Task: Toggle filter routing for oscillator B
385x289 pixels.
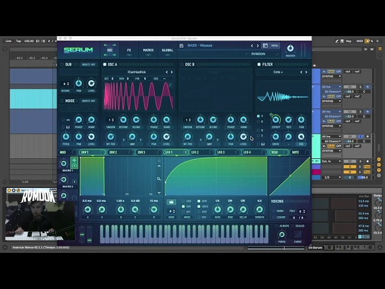Action: pos(258,122)
